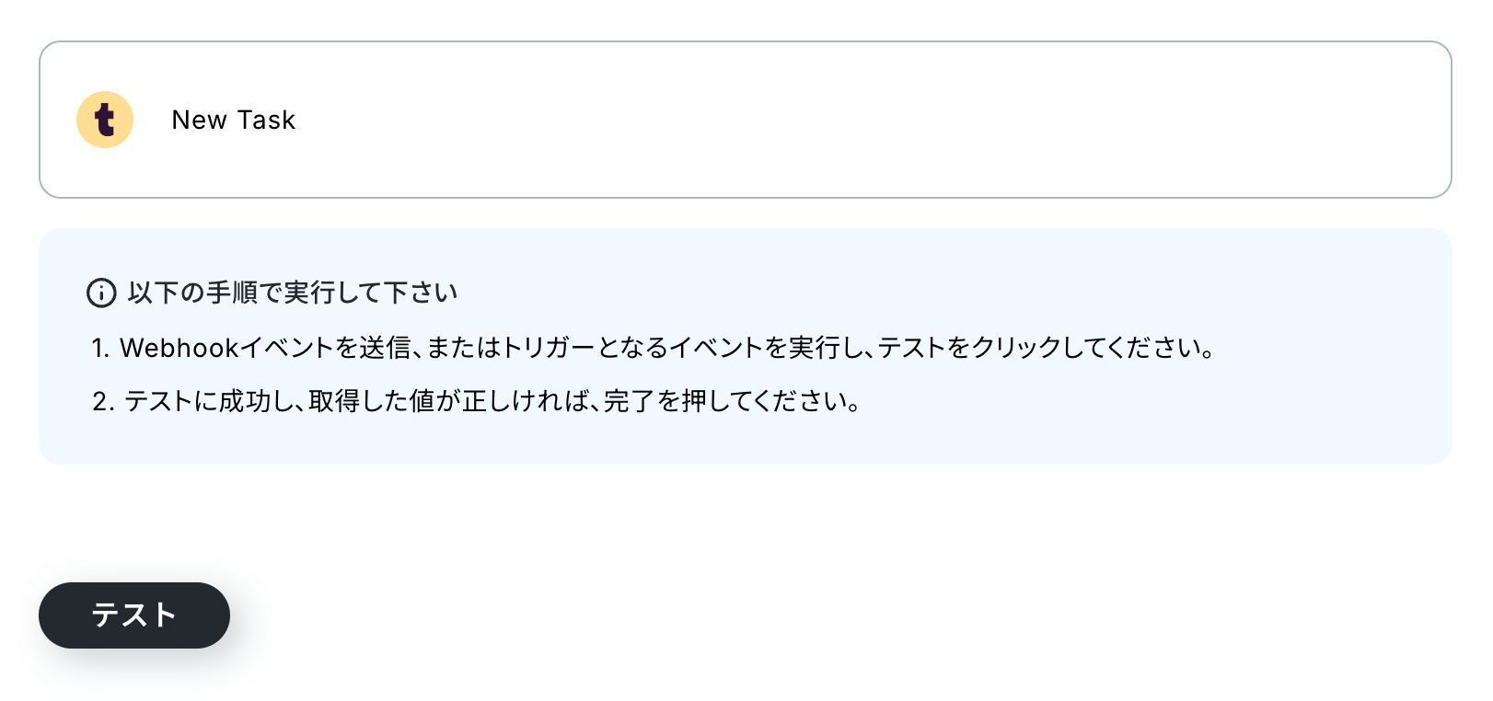1493x701 pixels.
Task: Click the テスト button
Action: [134, 615]
